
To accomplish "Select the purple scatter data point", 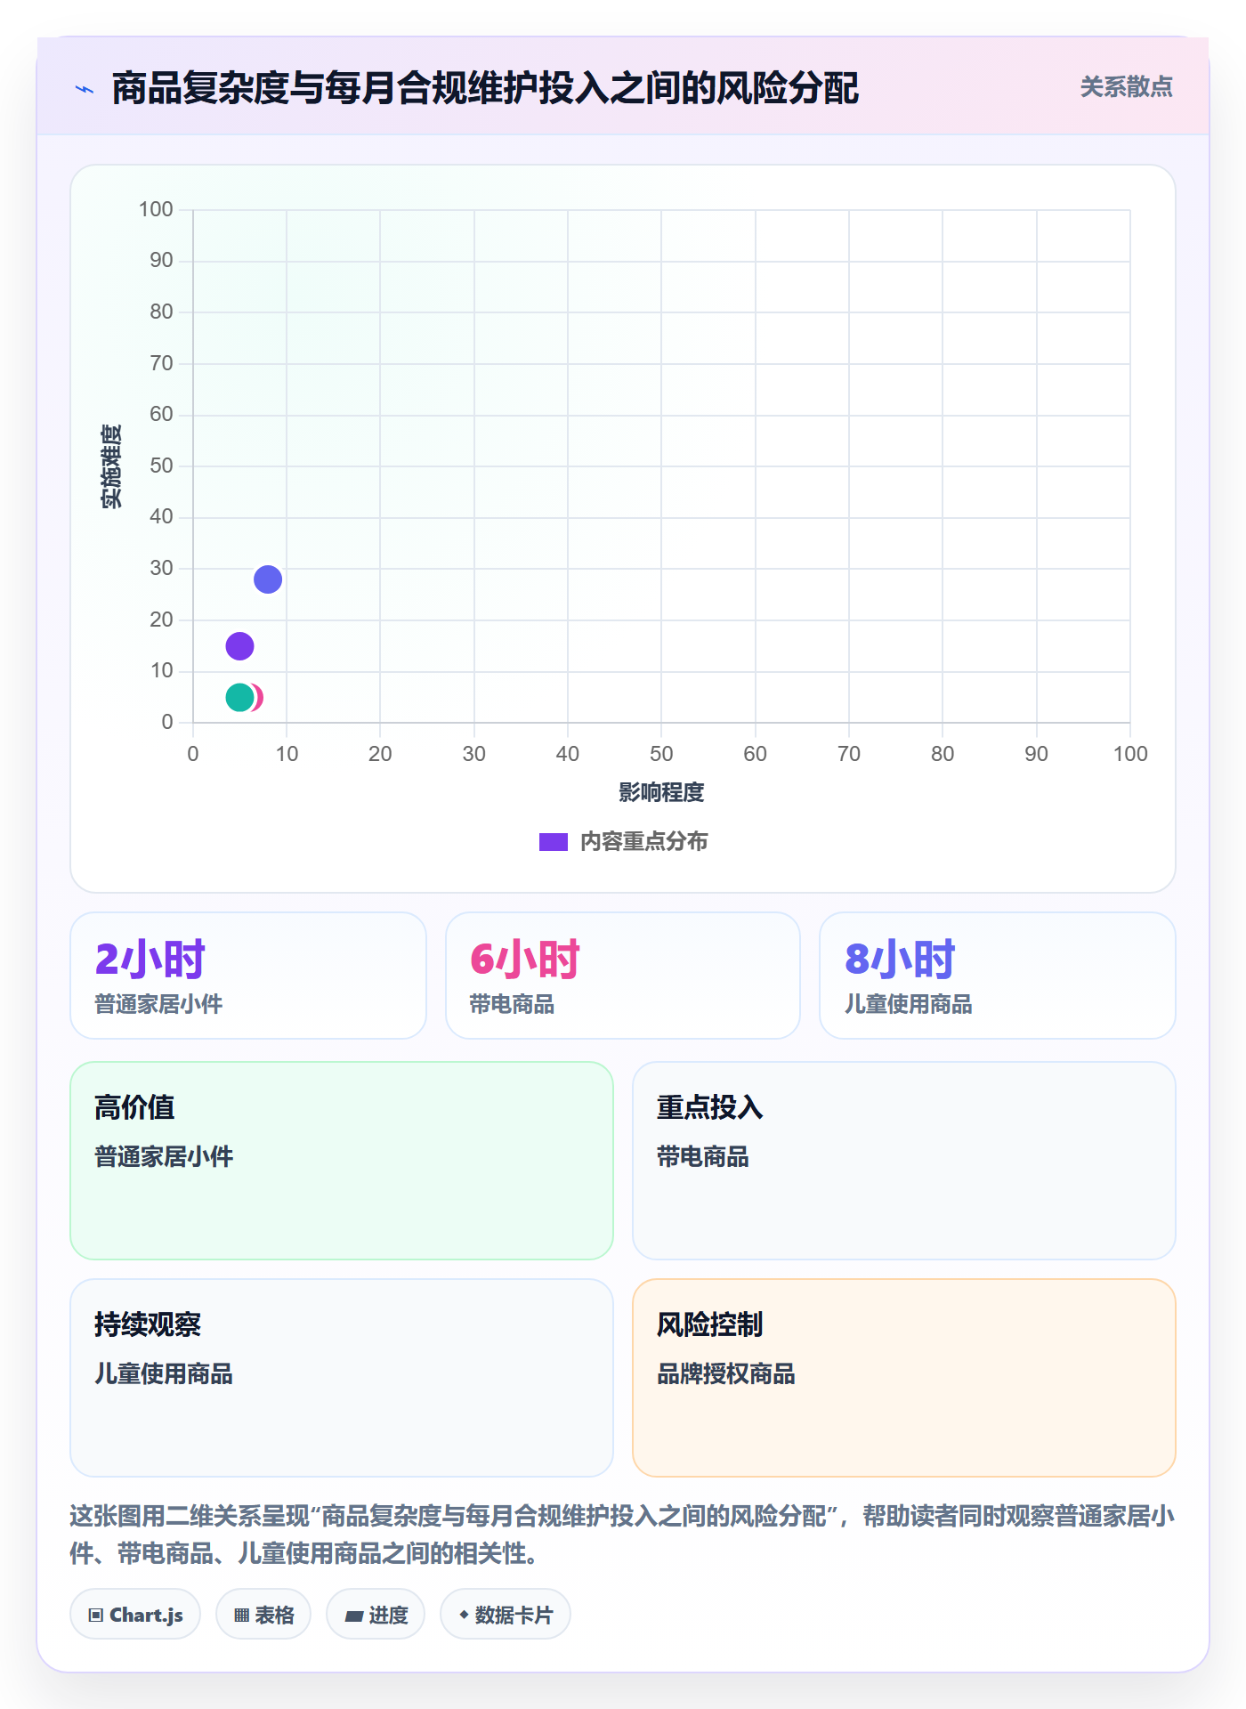I will tap(240, 646).
